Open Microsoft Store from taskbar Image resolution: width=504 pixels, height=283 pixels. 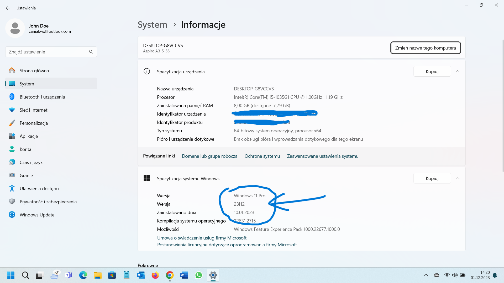(112, 275)
